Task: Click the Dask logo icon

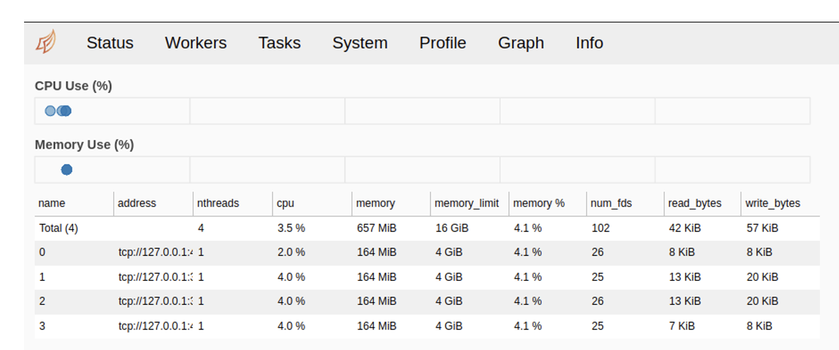Action: tap(46, 42)
